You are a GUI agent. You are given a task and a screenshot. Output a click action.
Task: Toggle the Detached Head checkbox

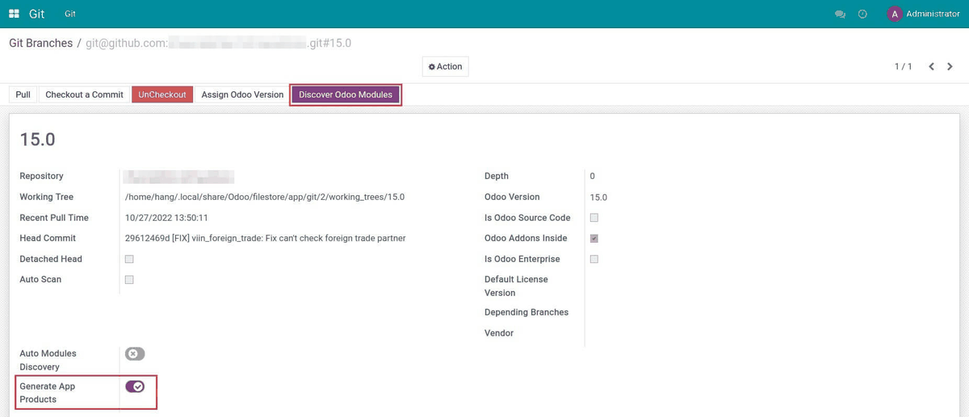click(129, 259)
